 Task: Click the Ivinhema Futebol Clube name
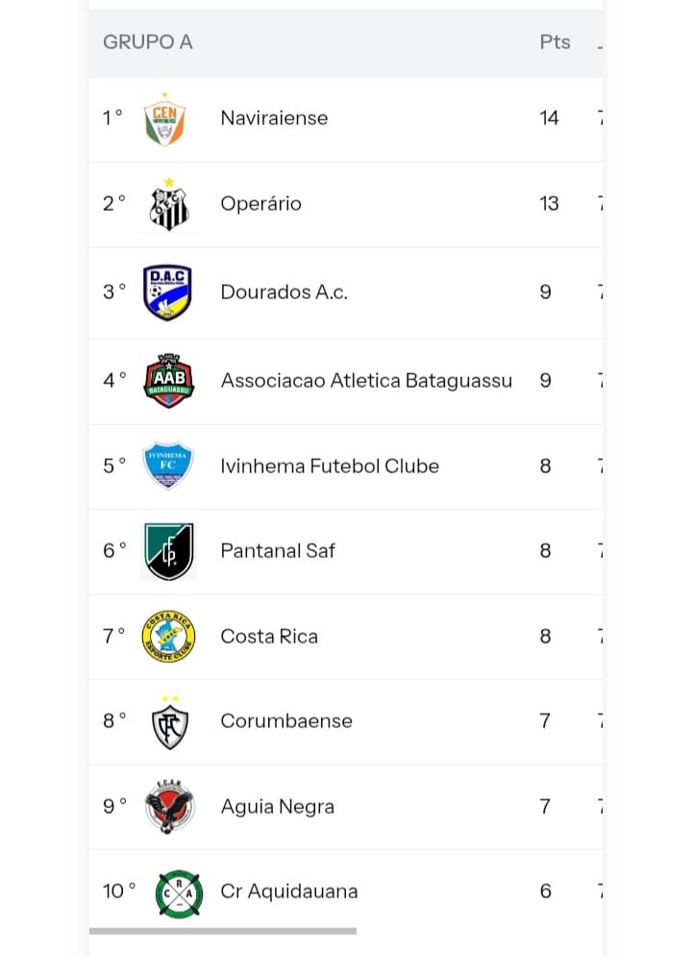pyautogui.click(x=330, y=466)
